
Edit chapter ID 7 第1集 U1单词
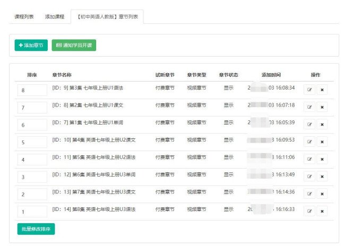pyautogui.click(x=309, y=125)
